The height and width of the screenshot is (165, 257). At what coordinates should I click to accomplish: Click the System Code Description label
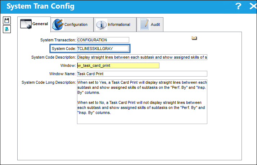(54, 57)
